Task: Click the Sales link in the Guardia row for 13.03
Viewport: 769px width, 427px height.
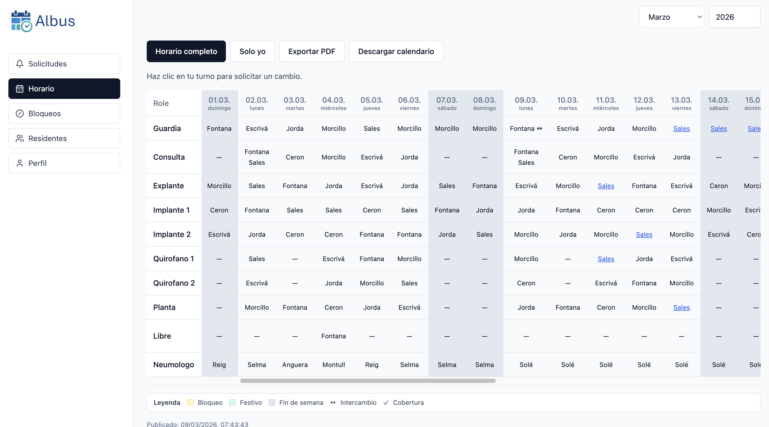Action: pyautogui.click(x=681, y=128)
